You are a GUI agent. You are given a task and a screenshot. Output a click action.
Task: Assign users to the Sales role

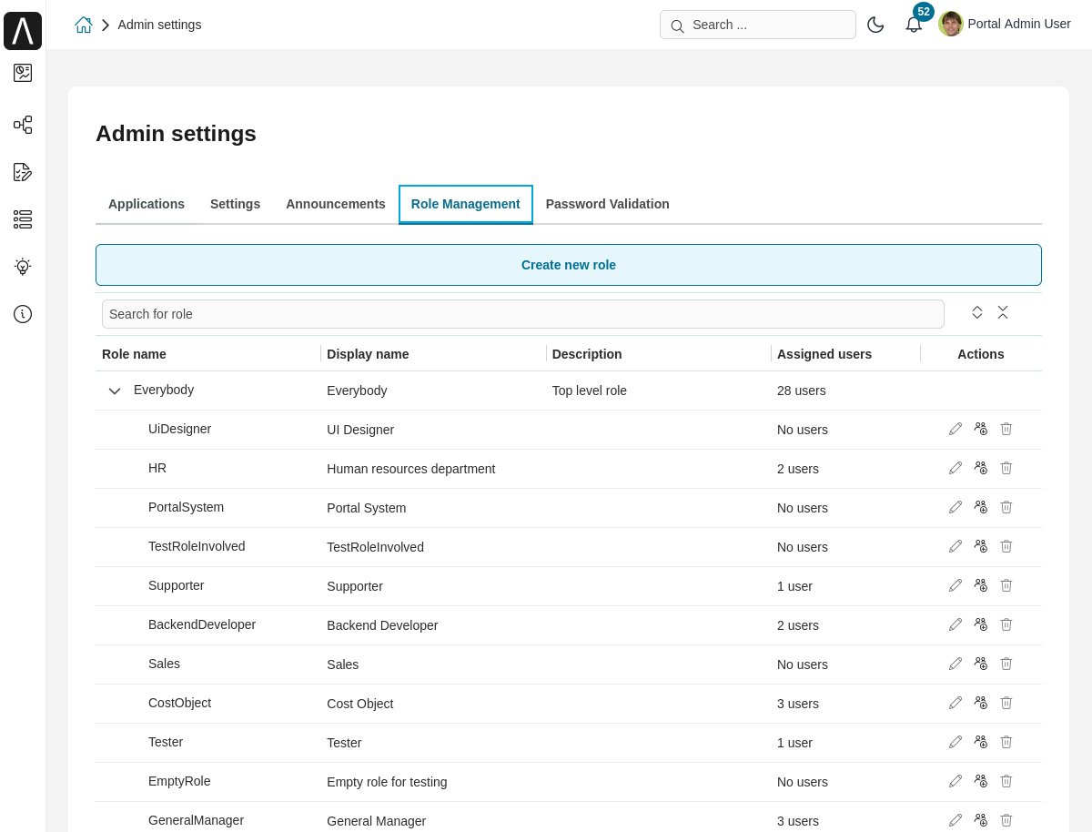pos(980,664)
